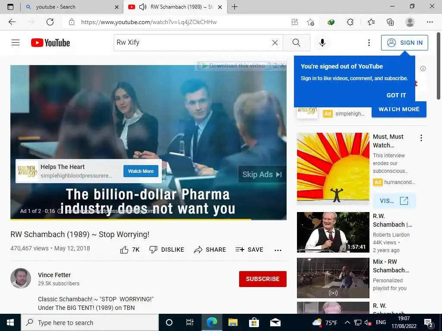Add this page to favorites
Screen dimensions: 442x331
[310, 22]
